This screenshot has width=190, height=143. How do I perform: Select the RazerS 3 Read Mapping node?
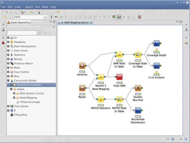point(101,77)
